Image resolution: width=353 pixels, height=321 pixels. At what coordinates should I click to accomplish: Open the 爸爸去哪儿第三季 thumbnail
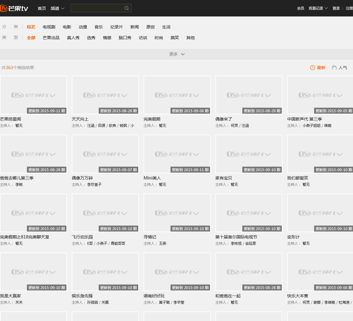pos(34,154)
